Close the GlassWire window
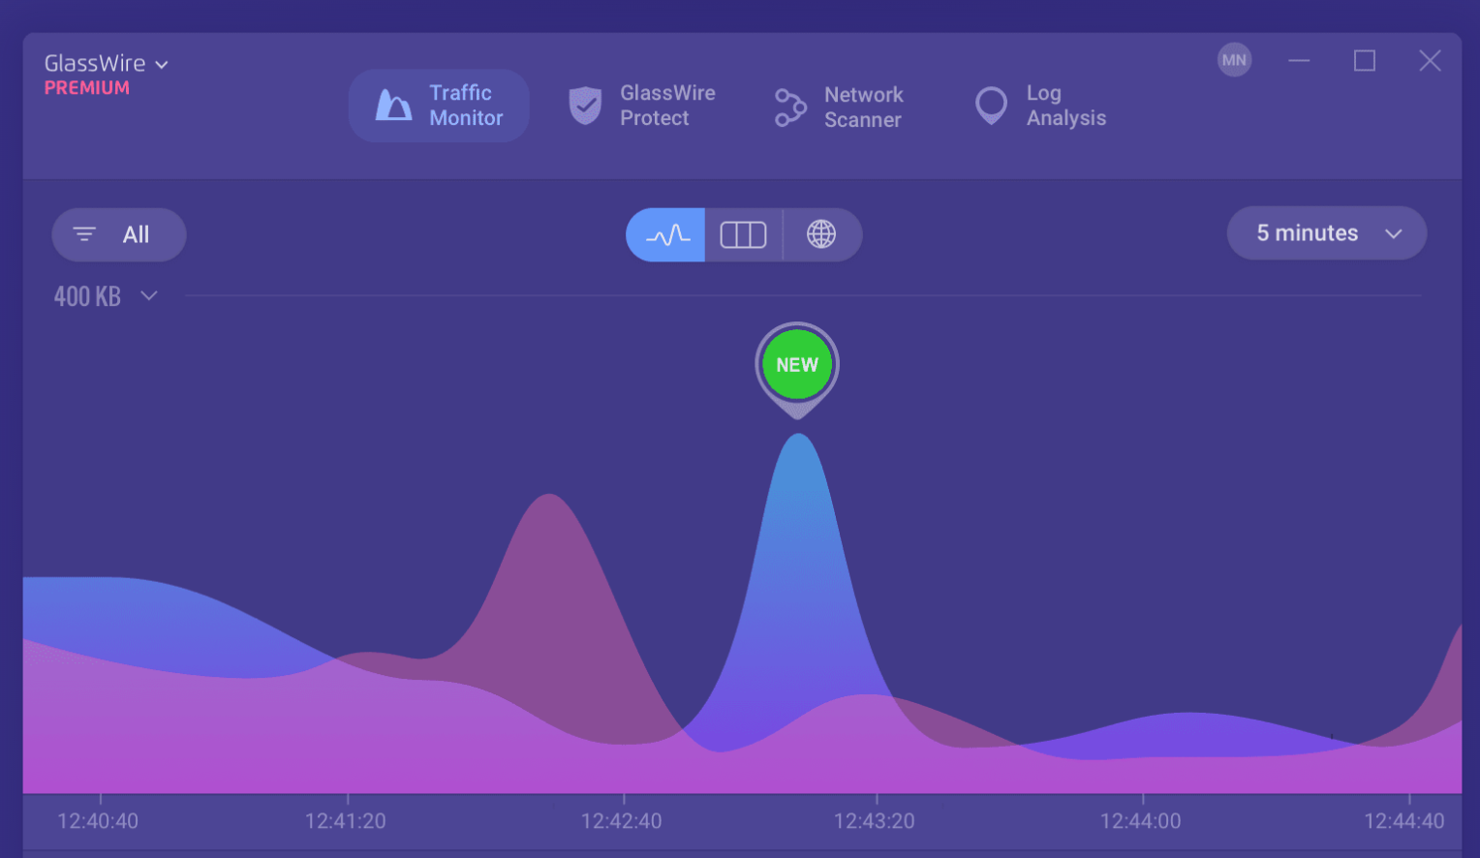This screenshot has height=858, width=1480. [1430, 60]
